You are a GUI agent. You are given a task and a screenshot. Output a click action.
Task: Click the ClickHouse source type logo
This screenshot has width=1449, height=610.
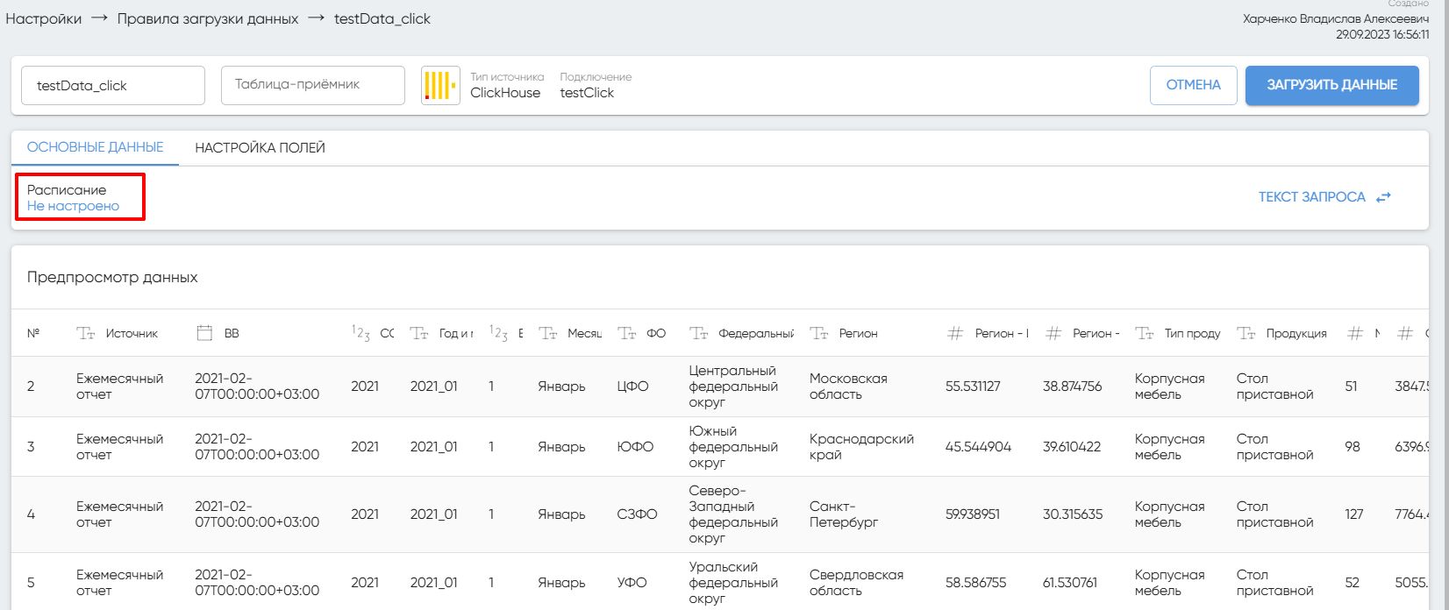(440, 86)
